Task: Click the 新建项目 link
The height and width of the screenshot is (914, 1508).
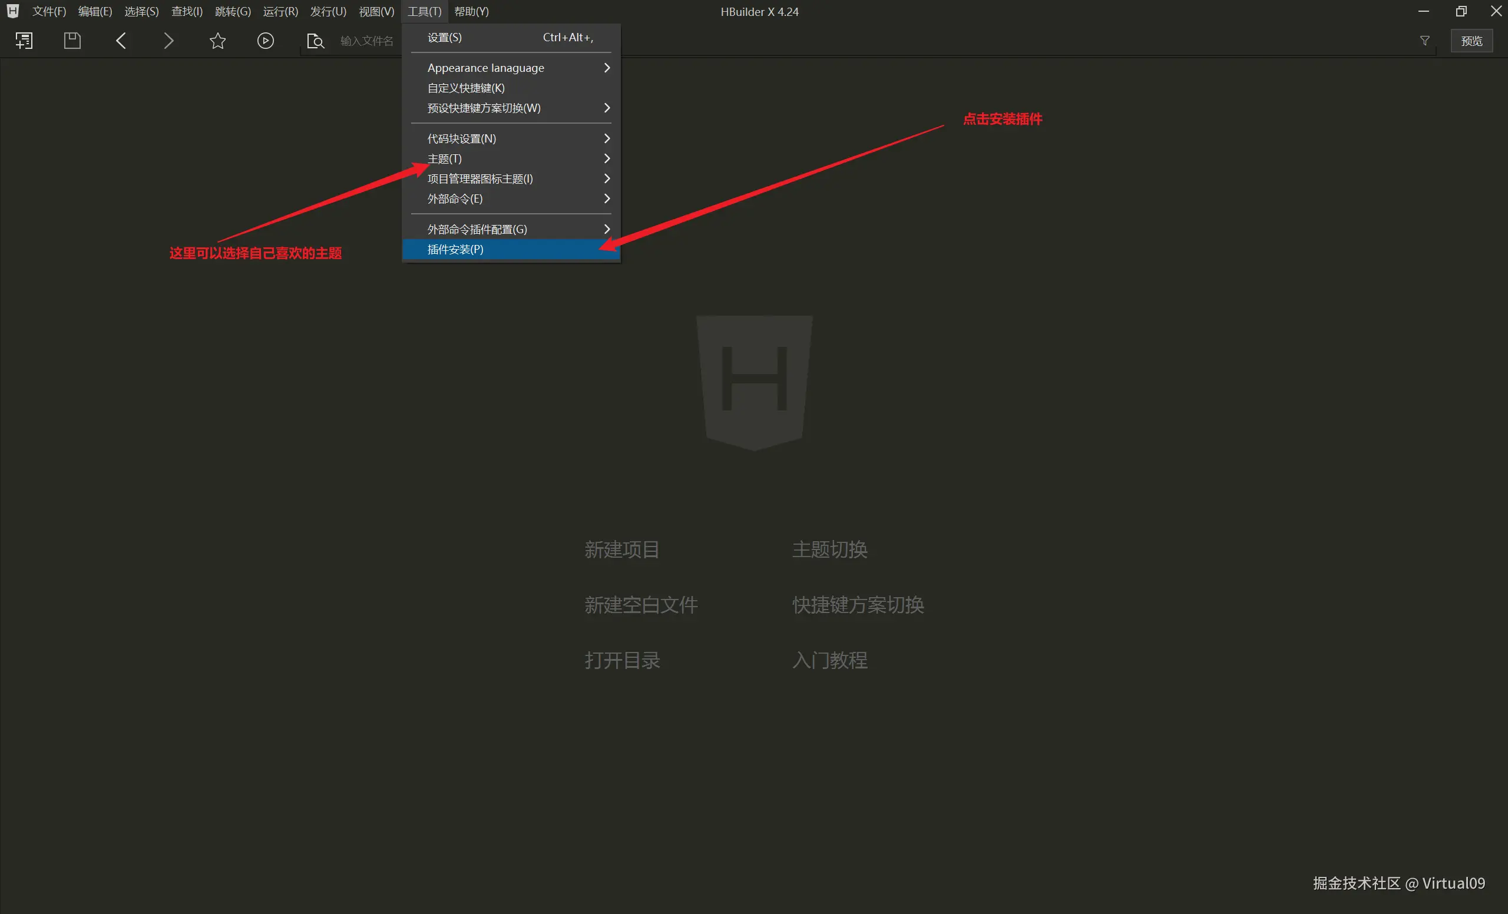Action: (x=621, y=549)
